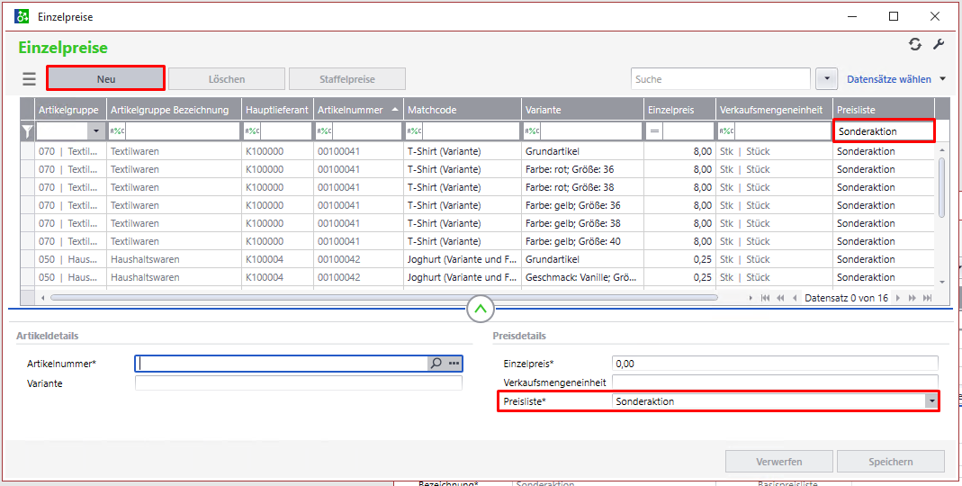
Task: Click the Löschen button
Action: point(227,79)
